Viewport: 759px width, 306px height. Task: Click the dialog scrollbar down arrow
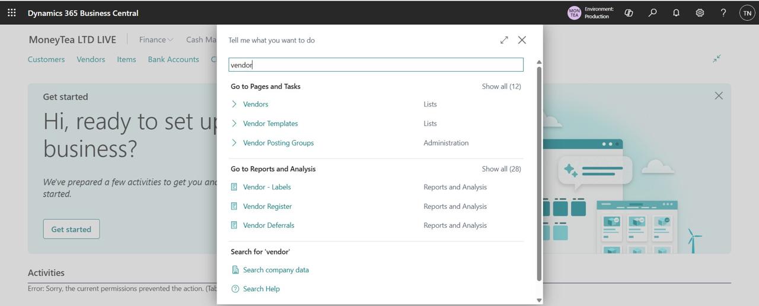coord(539,300)
